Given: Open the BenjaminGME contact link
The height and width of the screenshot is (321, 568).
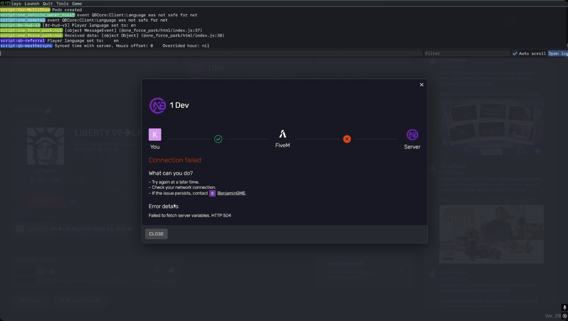Looking at the screenshot, I should (231, 193).
